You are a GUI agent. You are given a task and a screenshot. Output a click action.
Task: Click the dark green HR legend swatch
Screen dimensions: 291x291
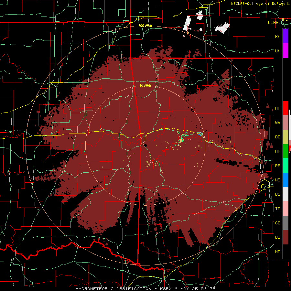pyautogui.click(x=286, y=151)
